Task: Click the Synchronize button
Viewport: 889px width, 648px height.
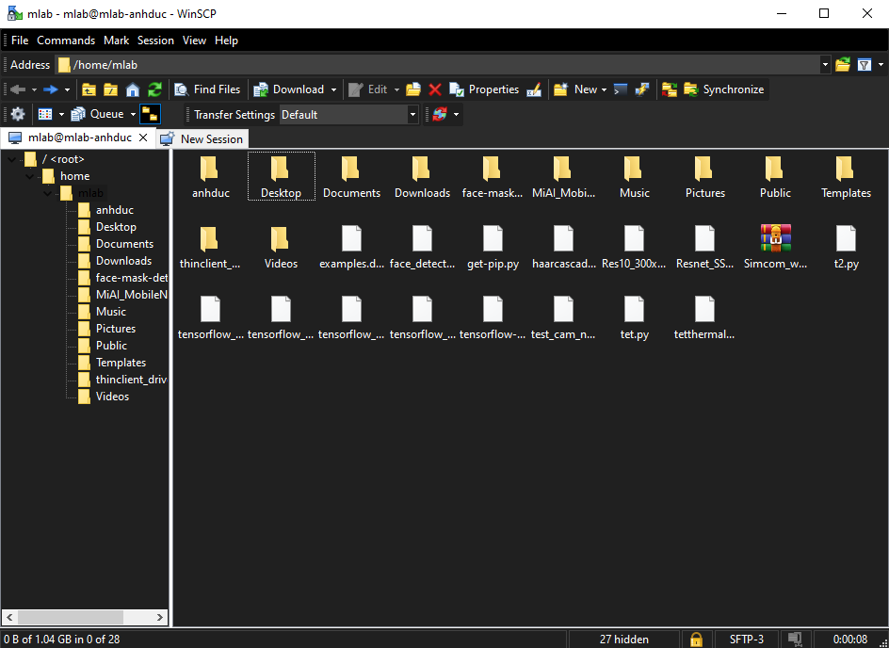Action: coord(724,89)
